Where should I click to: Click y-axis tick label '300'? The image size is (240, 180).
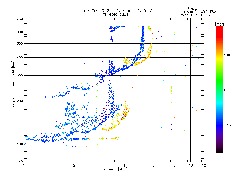click(20, 75)
